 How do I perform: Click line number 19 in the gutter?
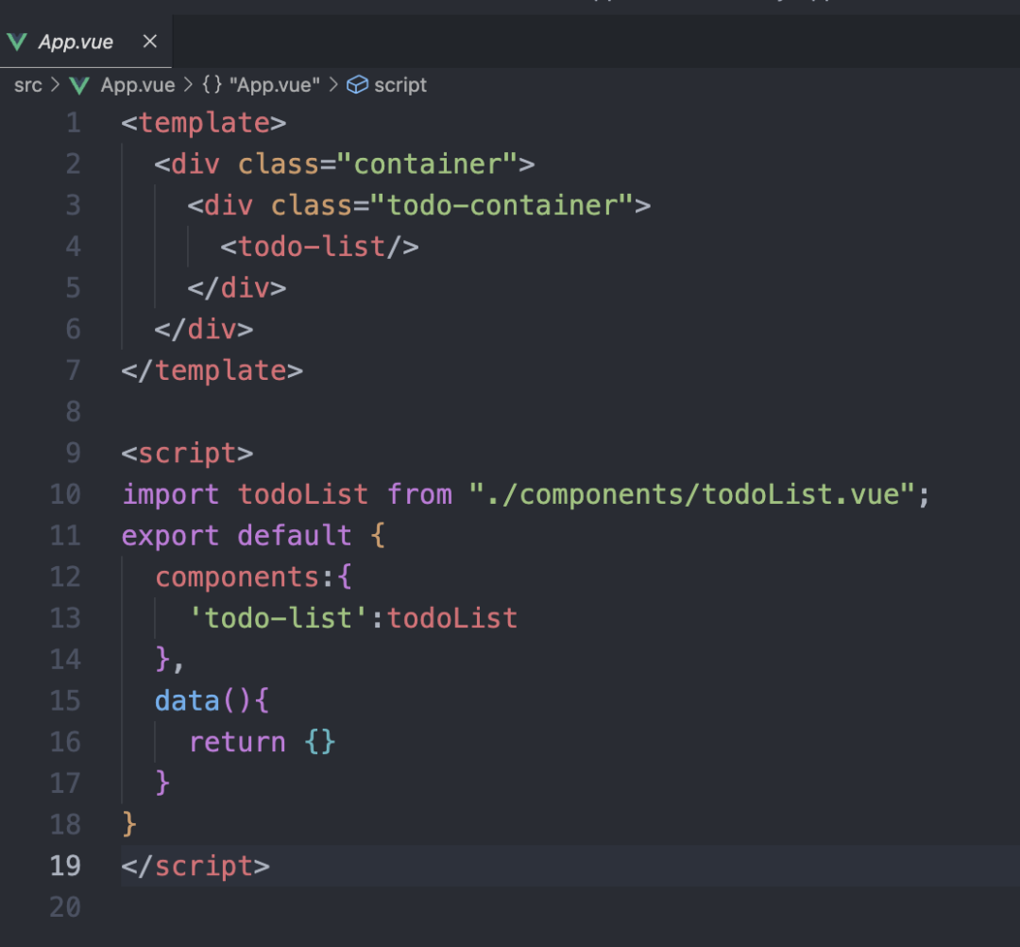pos(65,866)
